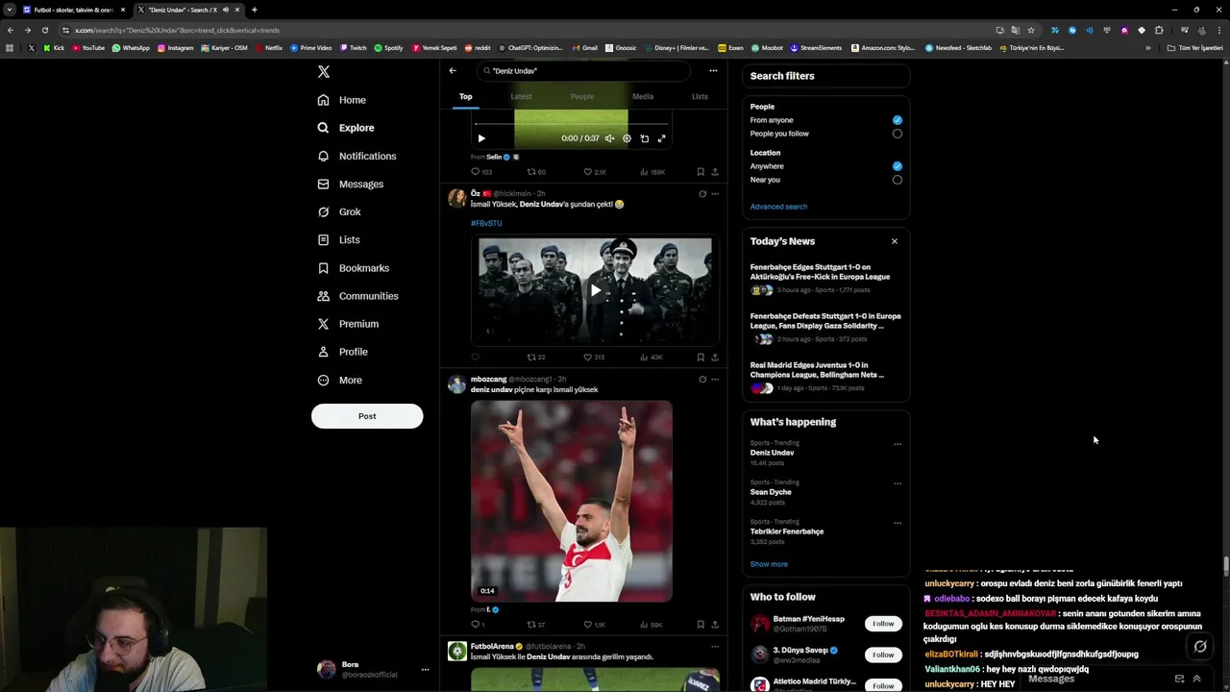Bookmark Öz's post
The height and width of the screenshot is (692, 1230).
coord(701,358)
